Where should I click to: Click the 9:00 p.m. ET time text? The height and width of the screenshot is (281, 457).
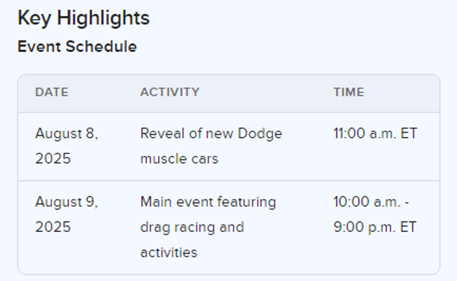[375, 227]
